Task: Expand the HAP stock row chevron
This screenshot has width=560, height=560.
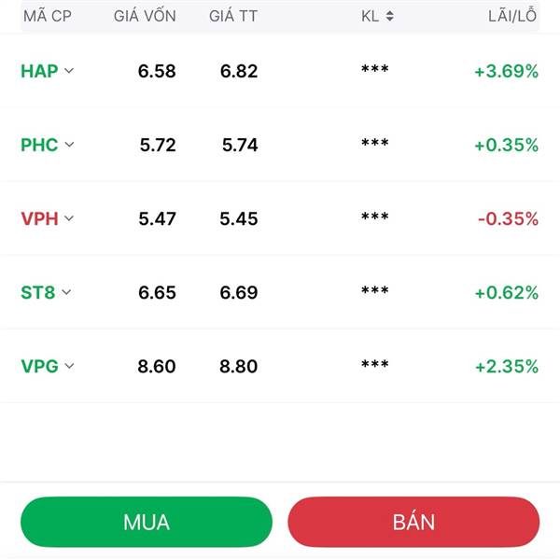Action: [x=69, y=70]
